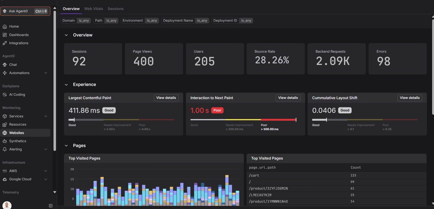Click the Cummulative Layout Shift gauge bar
434x209 pixels.
[365, 120]
